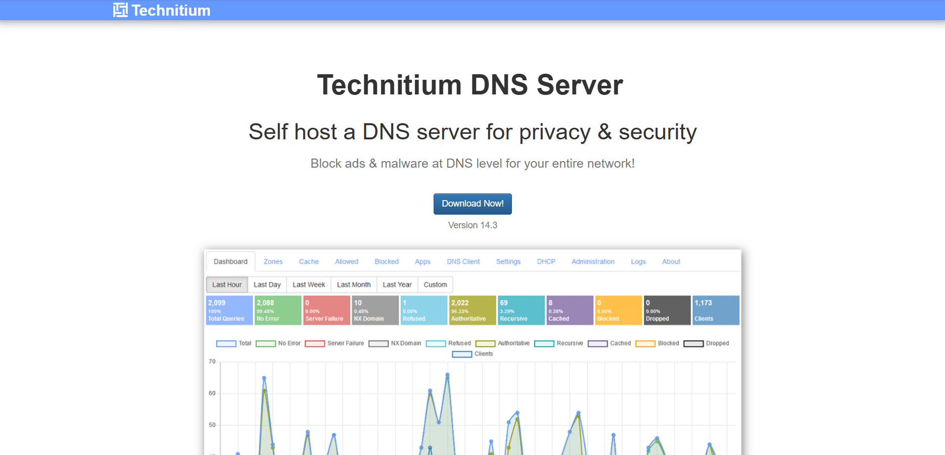945x455 pixels.
Task: Click the 'Technitium DNS Server' heading
Action: coord(470,84)
